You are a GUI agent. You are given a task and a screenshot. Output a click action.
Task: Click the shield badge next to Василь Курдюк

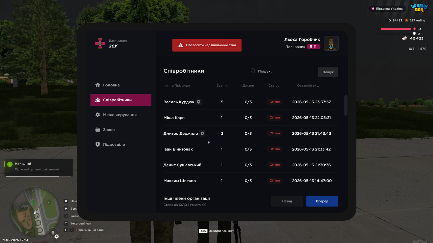point(199,102)
